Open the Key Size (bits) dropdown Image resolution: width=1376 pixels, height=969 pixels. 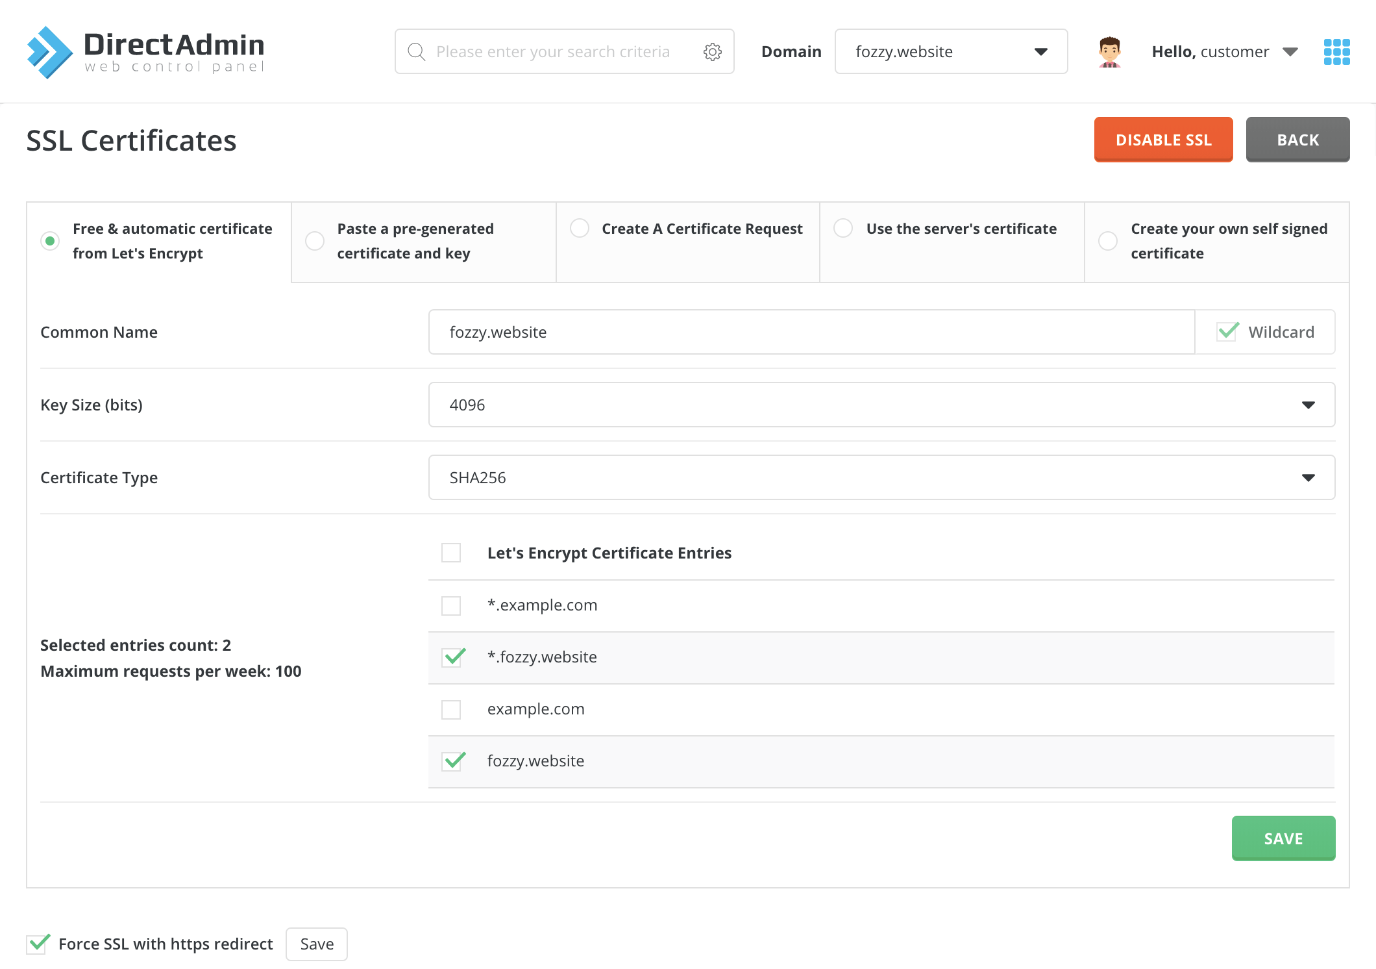[x=881, y=405]
